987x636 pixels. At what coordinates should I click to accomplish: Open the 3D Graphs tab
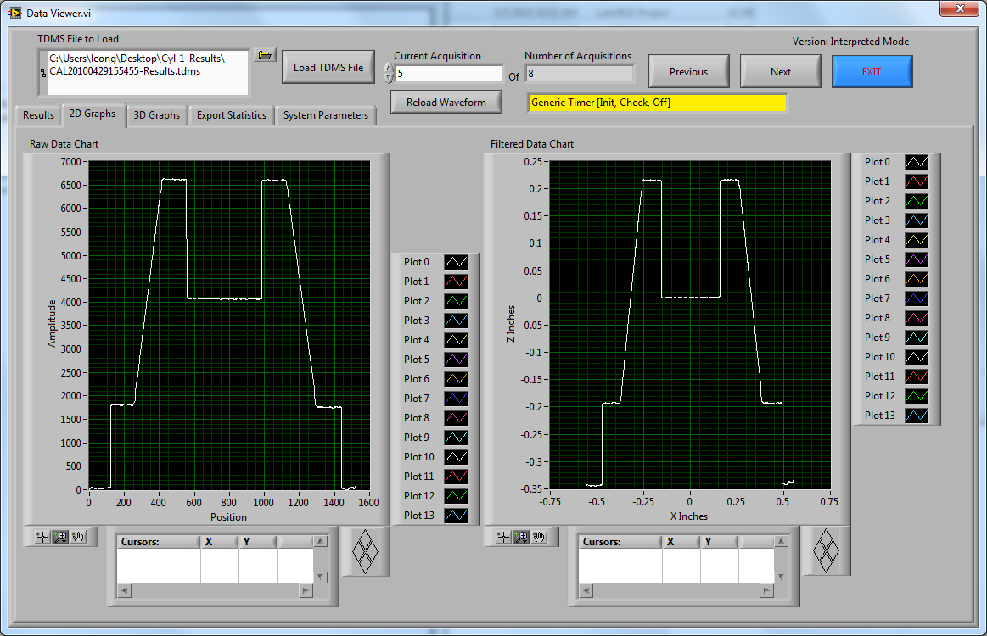pyautogui.click(x=157, y=115)
